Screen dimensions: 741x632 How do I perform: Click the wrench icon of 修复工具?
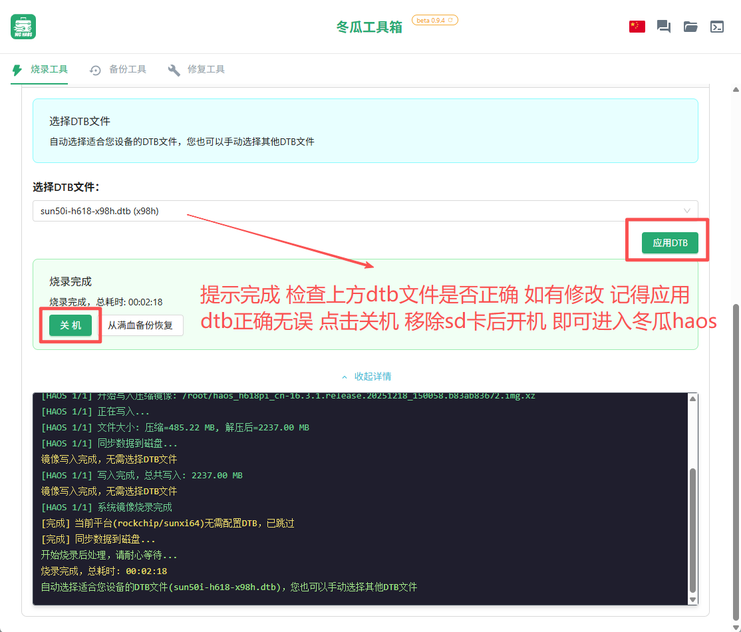[x=174, y=70]
